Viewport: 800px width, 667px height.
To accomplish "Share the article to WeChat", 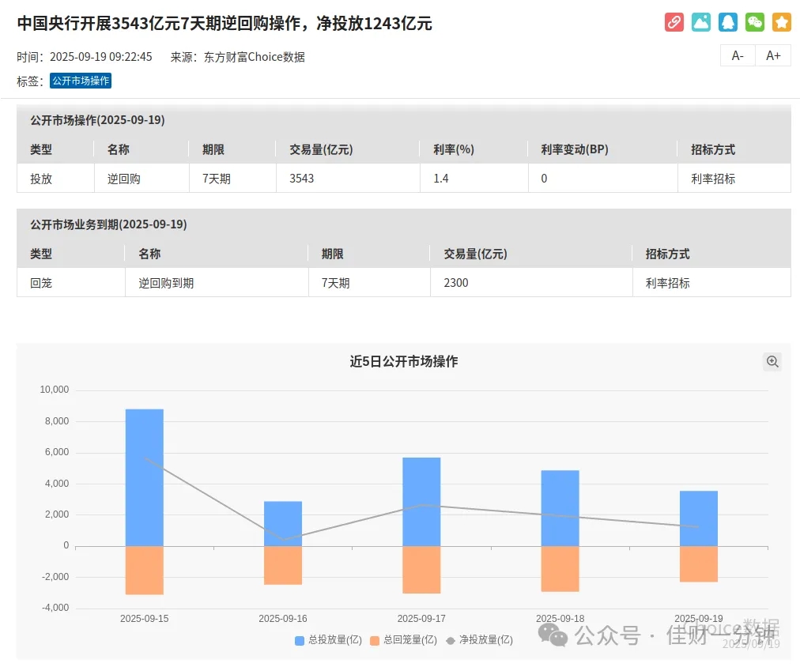I will coord(755,22).
